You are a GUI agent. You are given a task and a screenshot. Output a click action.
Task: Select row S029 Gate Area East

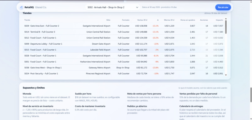(x=123, y=26)
